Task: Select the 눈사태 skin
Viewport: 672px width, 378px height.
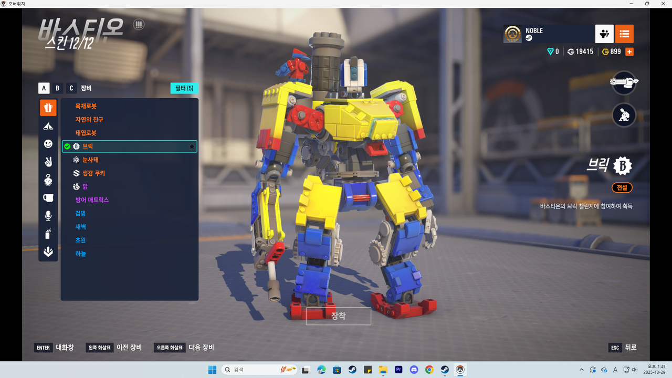Action: 129,160
